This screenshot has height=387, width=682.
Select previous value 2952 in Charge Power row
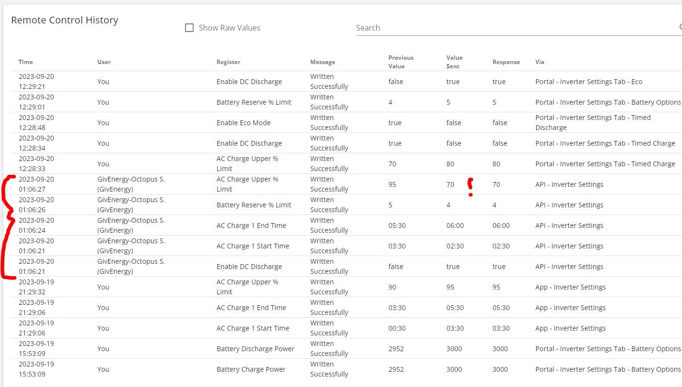tap(396, 369)
